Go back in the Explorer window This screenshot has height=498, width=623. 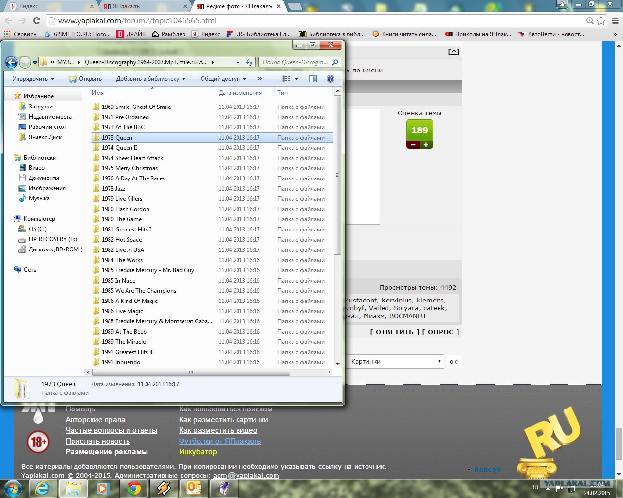(11, 62)
